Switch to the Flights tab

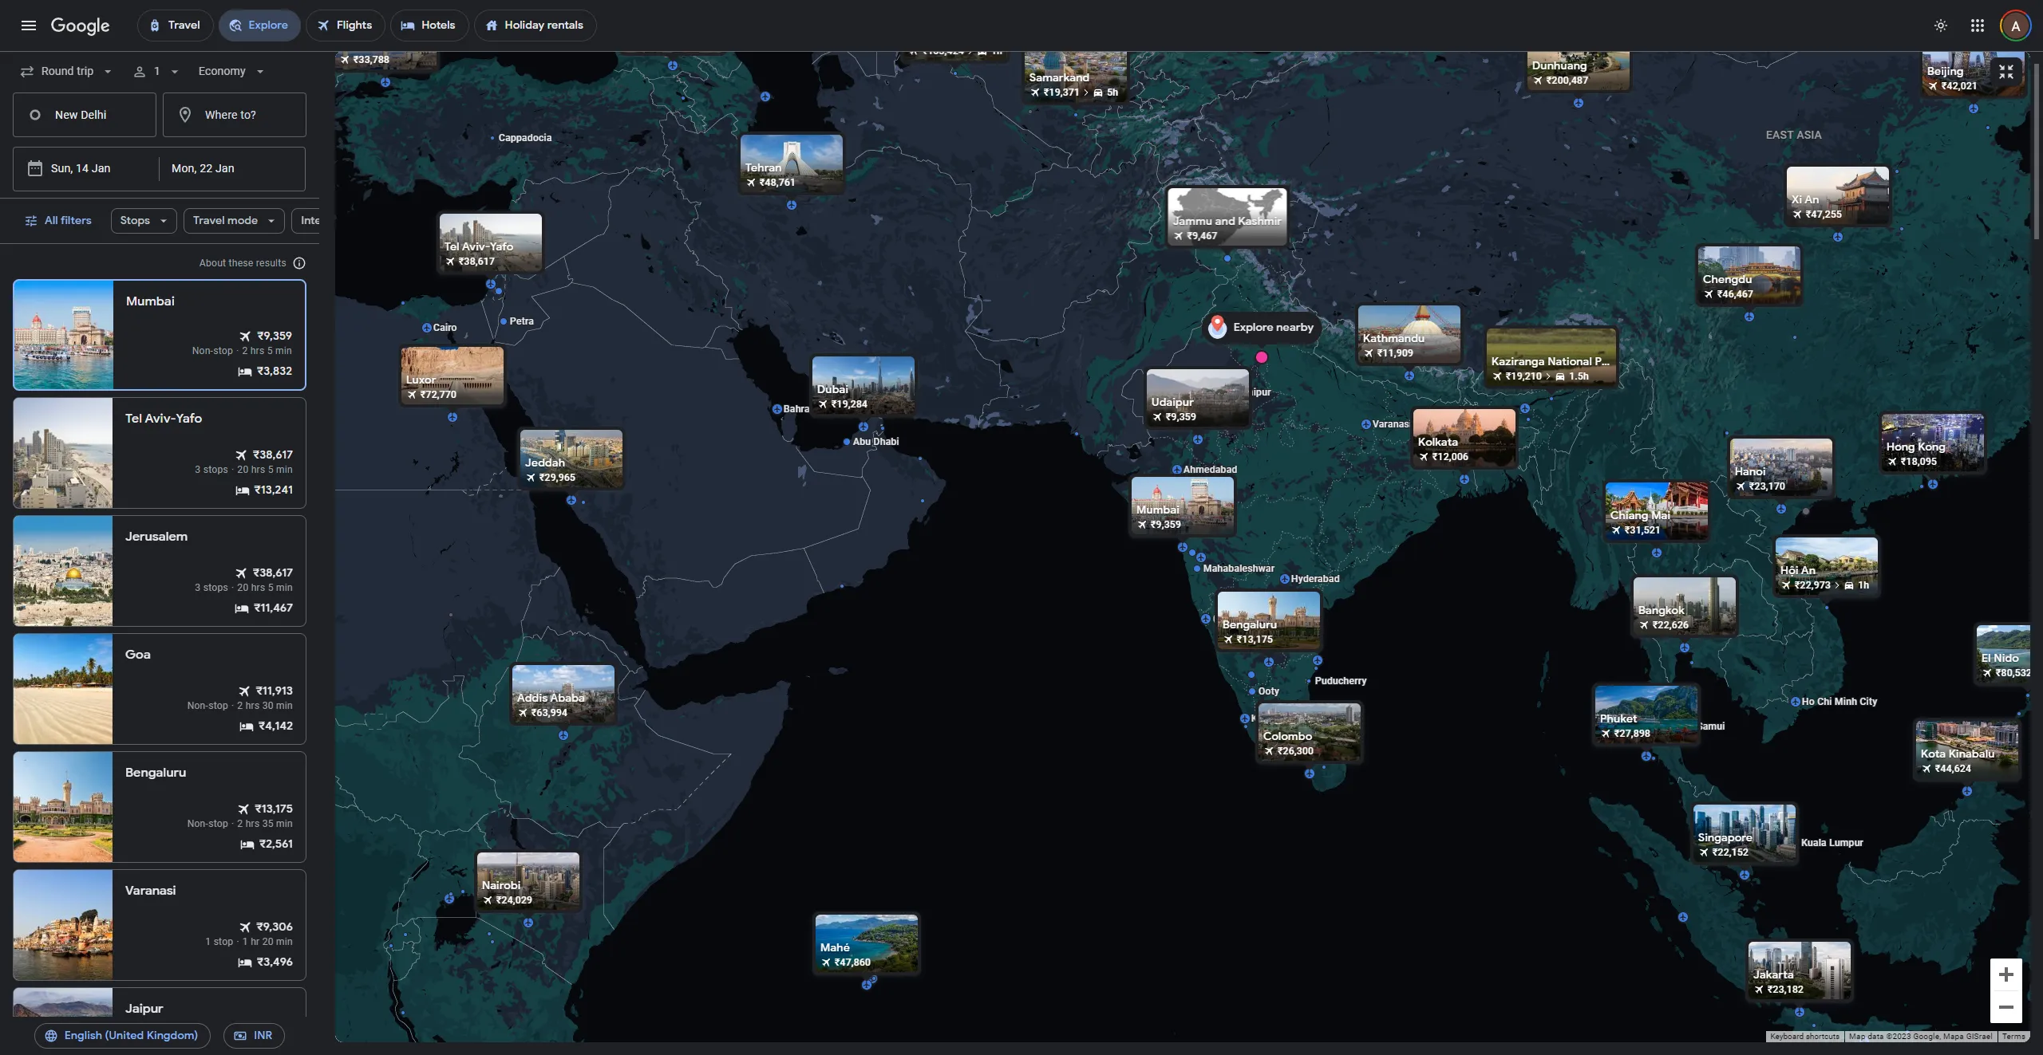[345, 26]
